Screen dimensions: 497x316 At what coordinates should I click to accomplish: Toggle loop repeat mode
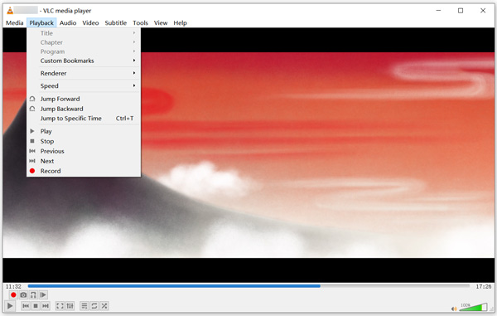tap(94, 306)
